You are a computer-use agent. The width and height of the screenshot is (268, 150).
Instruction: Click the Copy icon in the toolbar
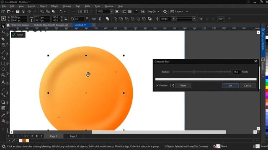48,12
